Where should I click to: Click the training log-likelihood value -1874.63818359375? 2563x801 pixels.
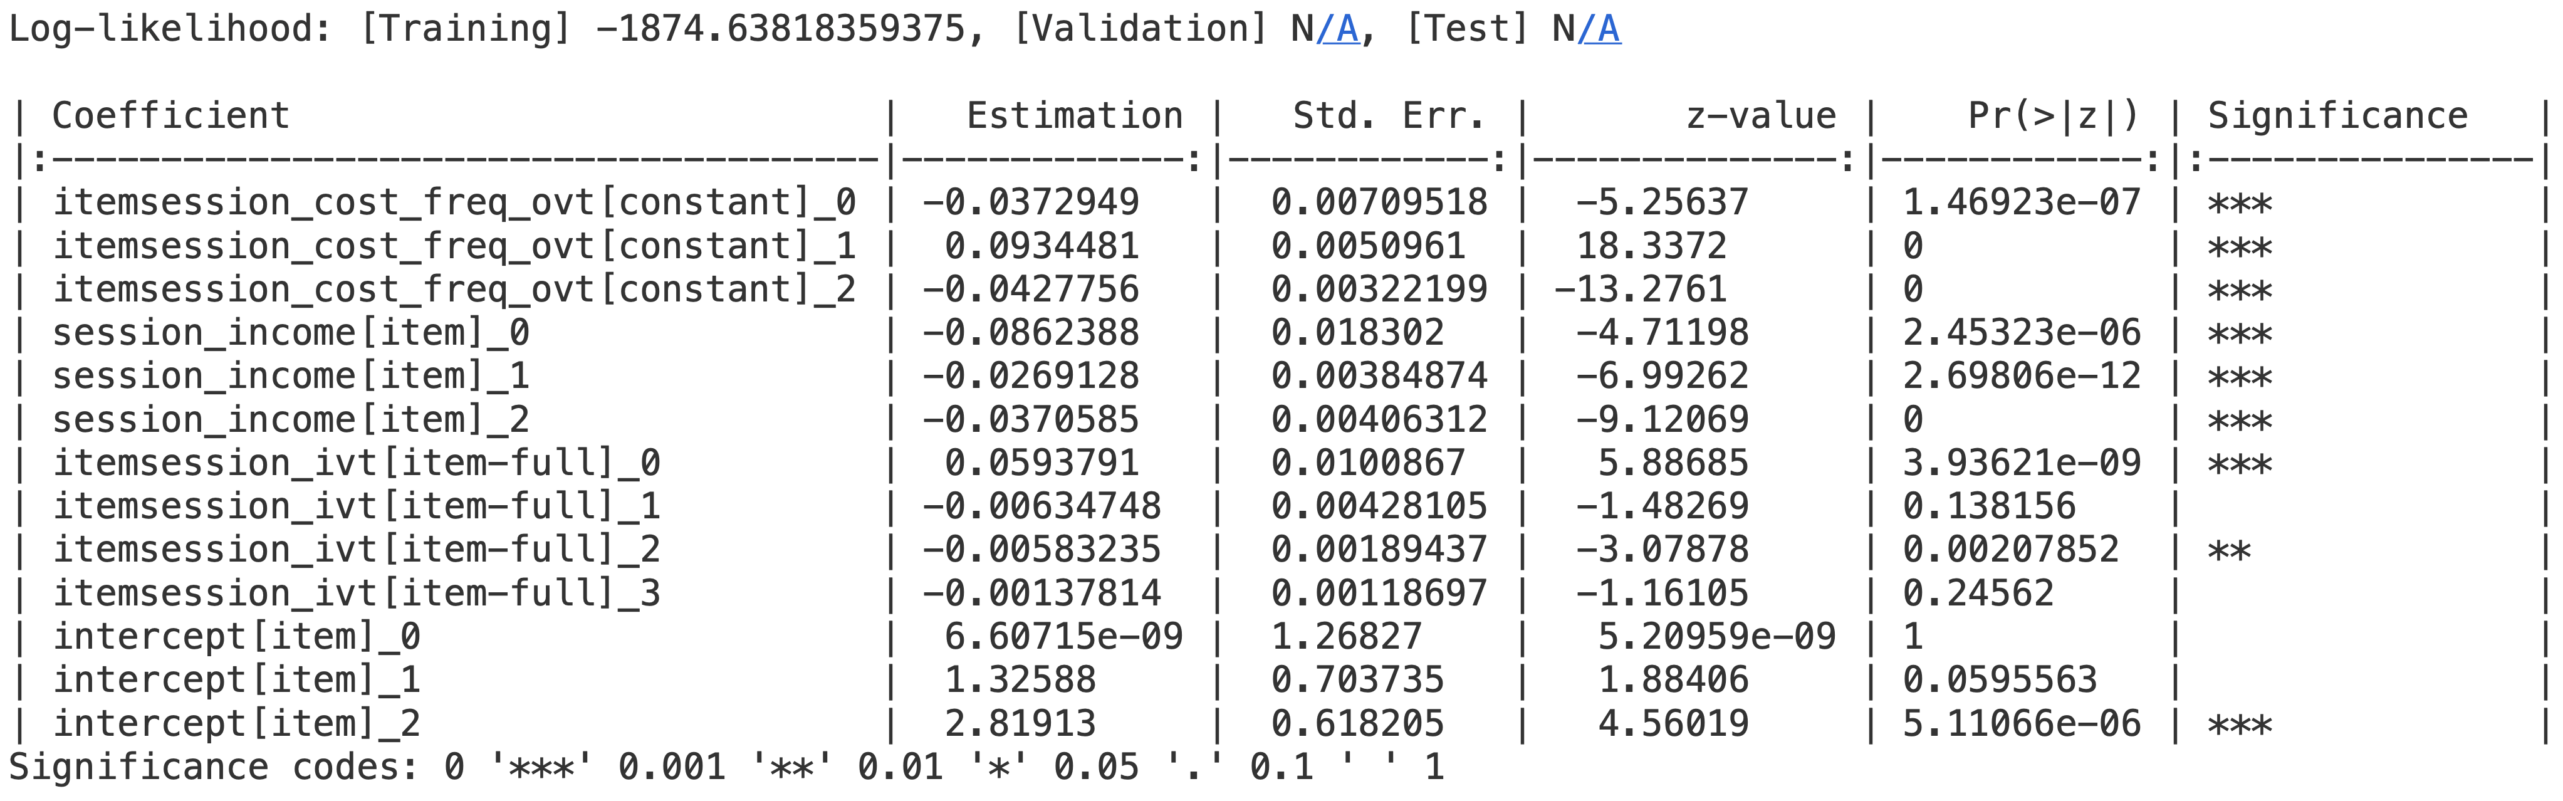(x=779, y=29)
